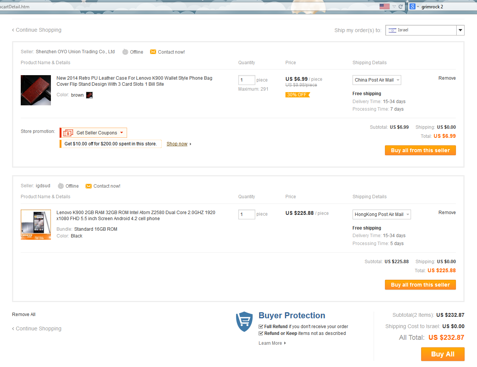Viewport: 477px width, 367px height.
Task: Open the Retro PU Leather Case product title
Action: coord(134,81)
